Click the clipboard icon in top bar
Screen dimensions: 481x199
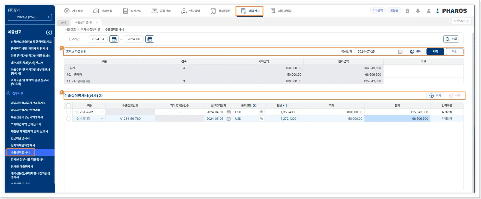[x=407, y=11]
